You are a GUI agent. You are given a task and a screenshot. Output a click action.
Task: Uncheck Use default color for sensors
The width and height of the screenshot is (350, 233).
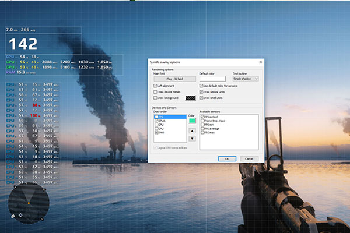pyautogui.click(x=202, y=86)
